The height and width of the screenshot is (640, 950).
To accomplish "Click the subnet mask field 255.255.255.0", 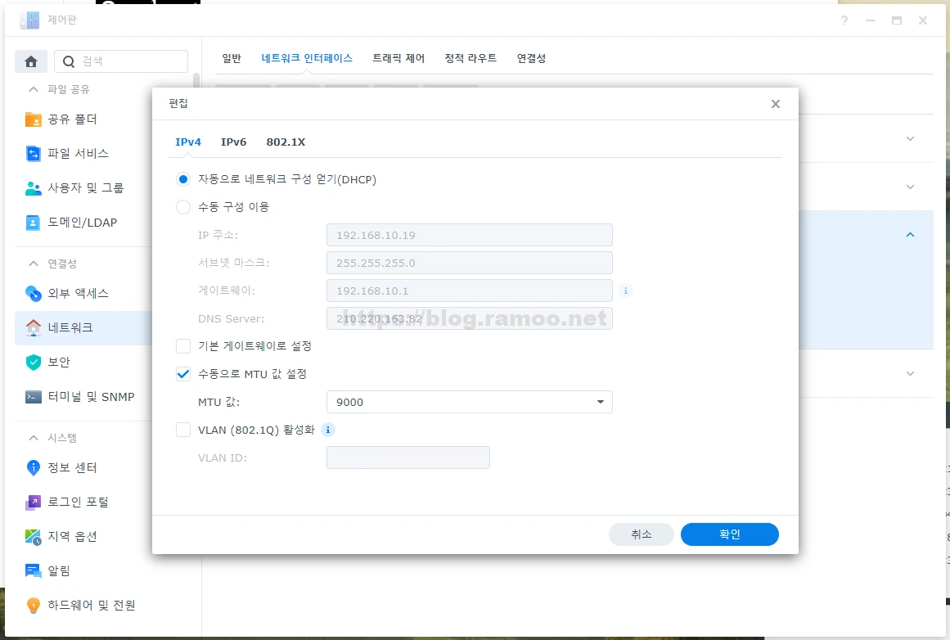I will 470,263.
